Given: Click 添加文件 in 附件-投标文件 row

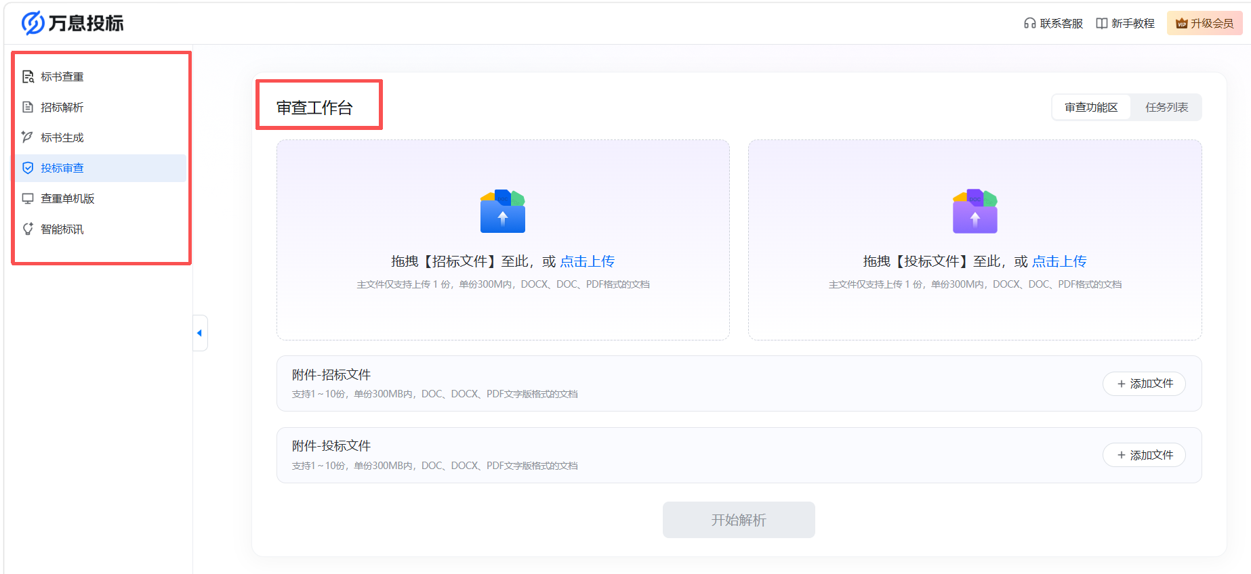Looking at the screenshot, I should (1144, 455).
